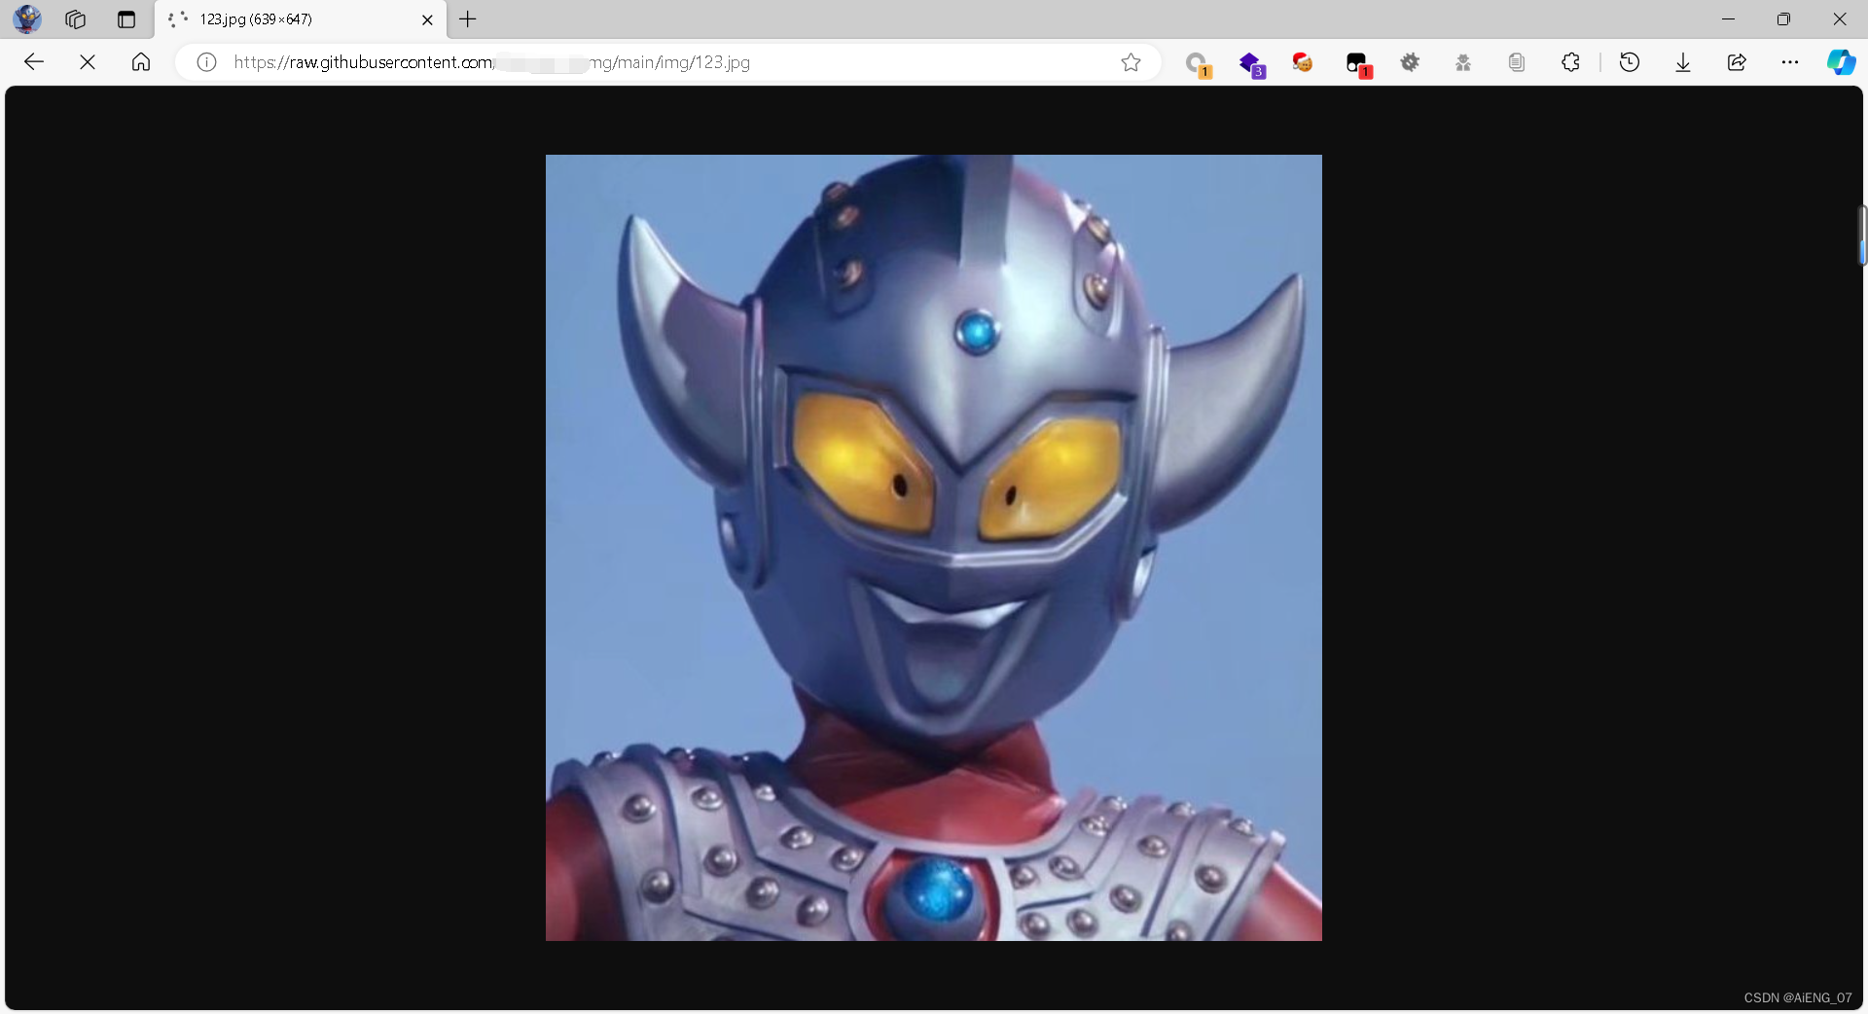Open the Downloads panel
1868x1014 pixels.
tap(1683, 62)
